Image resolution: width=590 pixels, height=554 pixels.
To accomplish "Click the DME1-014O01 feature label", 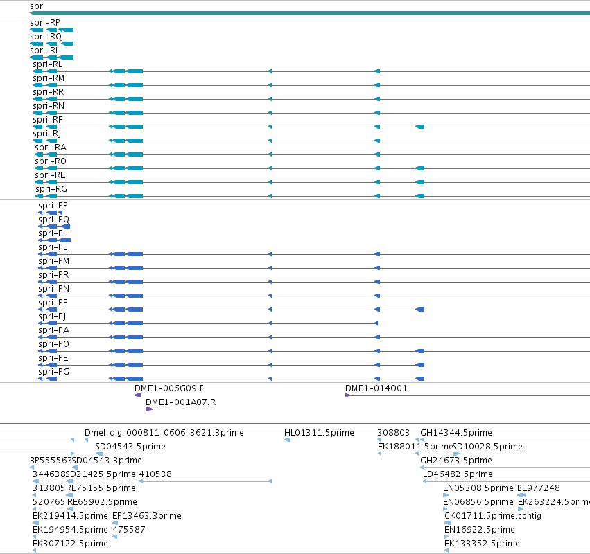I will click(x=376, y=388).
